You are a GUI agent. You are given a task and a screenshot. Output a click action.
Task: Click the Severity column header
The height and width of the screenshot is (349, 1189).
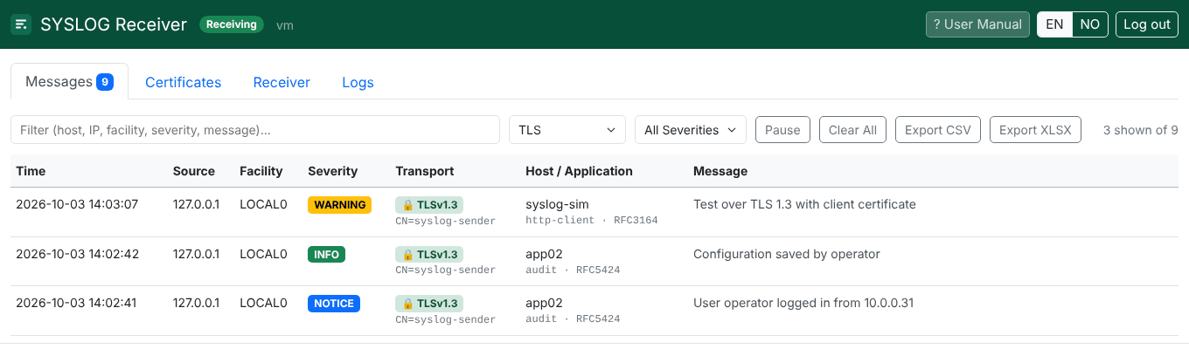(x=333, y=171)
